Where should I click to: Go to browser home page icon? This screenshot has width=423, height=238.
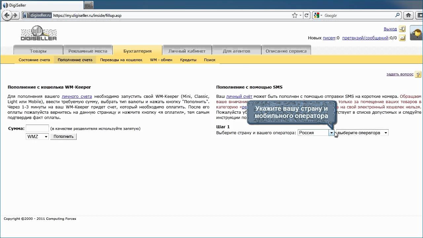click(x=408, y=15)
